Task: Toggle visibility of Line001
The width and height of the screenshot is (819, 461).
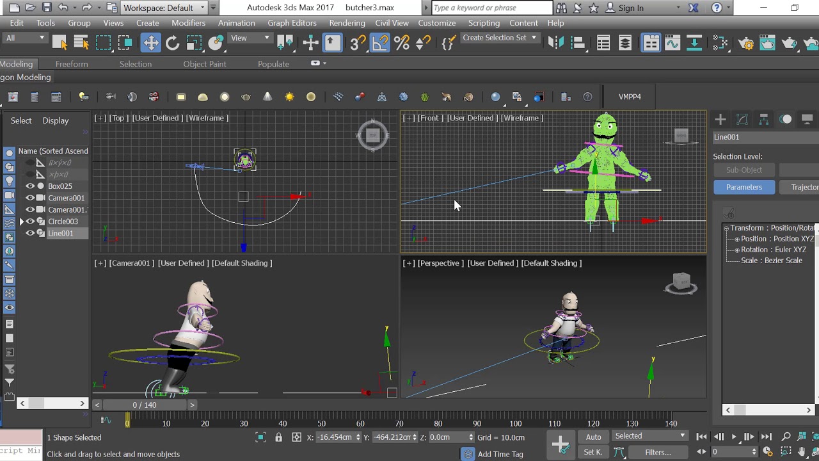Action: coord(30,233)
